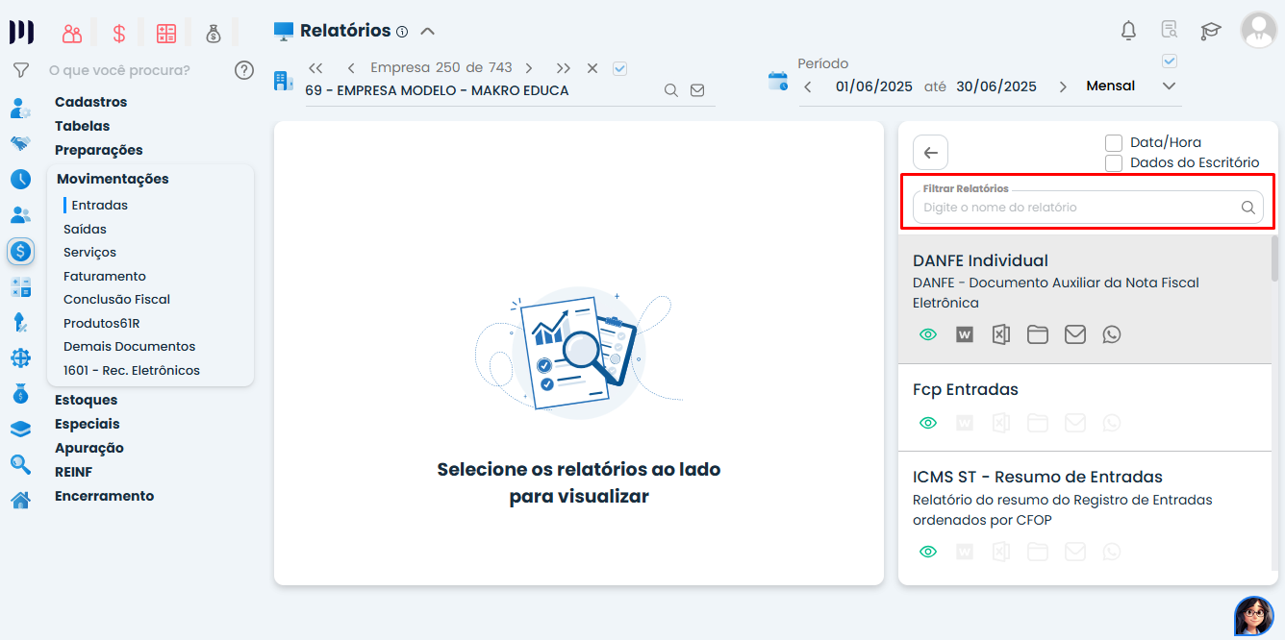Open the Mensal period dropdown
Image resolution: width=1285 pixels, height=640 pixels.
point(1168,86)
